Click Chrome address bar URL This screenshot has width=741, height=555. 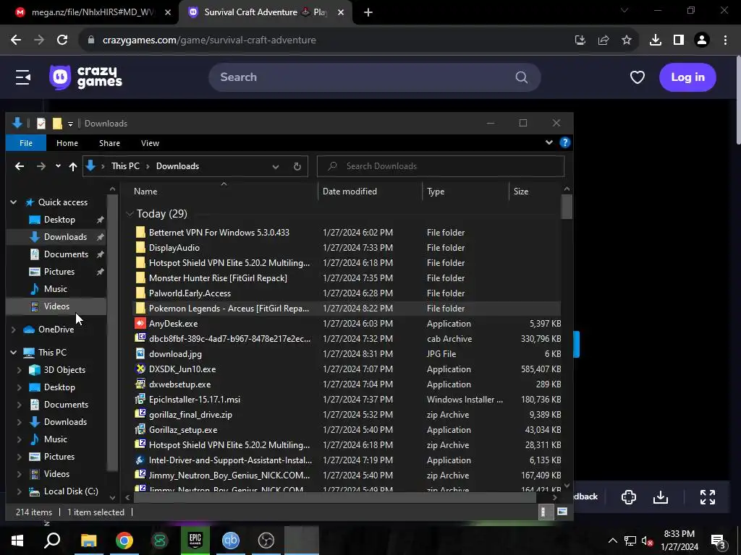(209, 40)
